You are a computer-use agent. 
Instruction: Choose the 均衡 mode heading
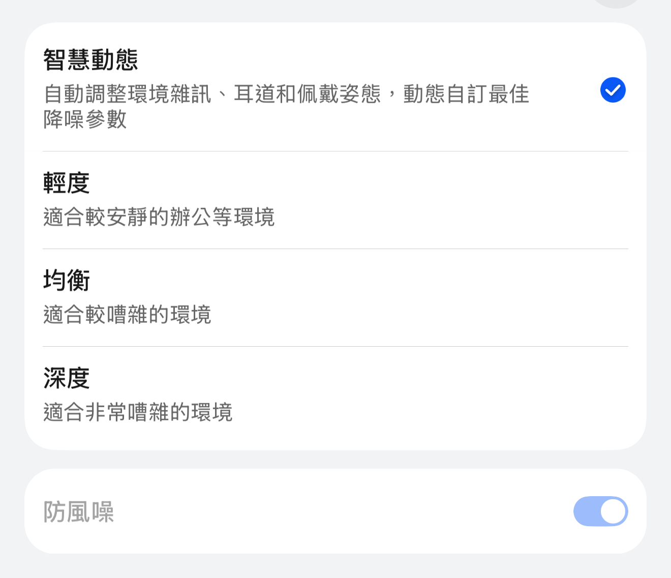click(x=67, y=281)
